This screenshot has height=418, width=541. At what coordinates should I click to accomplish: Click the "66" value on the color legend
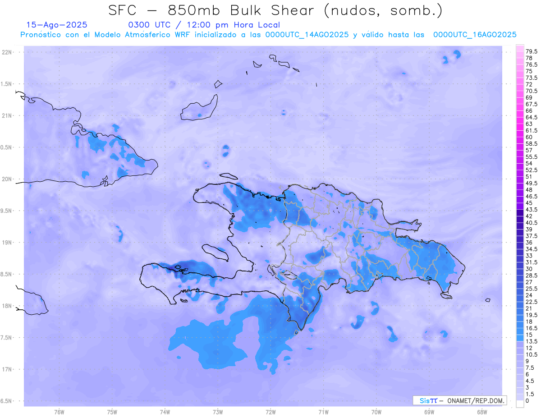[x=529, y=110]
